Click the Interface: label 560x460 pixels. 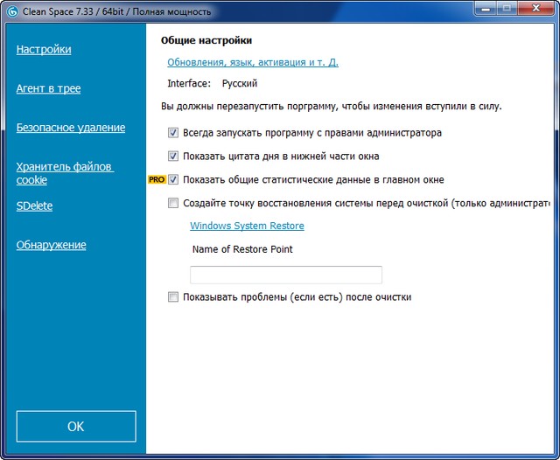pyautogui.click(x=189, y=83)
